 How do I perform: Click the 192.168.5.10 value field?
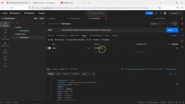point(114,48)
